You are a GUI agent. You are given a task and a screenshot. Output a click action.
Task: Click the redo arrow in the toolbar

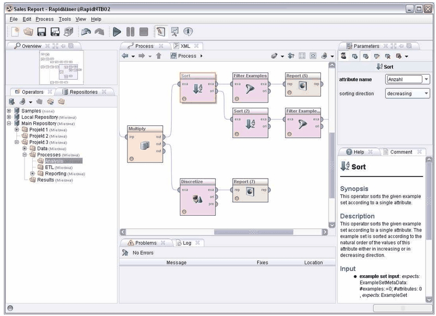click(99, 32)
